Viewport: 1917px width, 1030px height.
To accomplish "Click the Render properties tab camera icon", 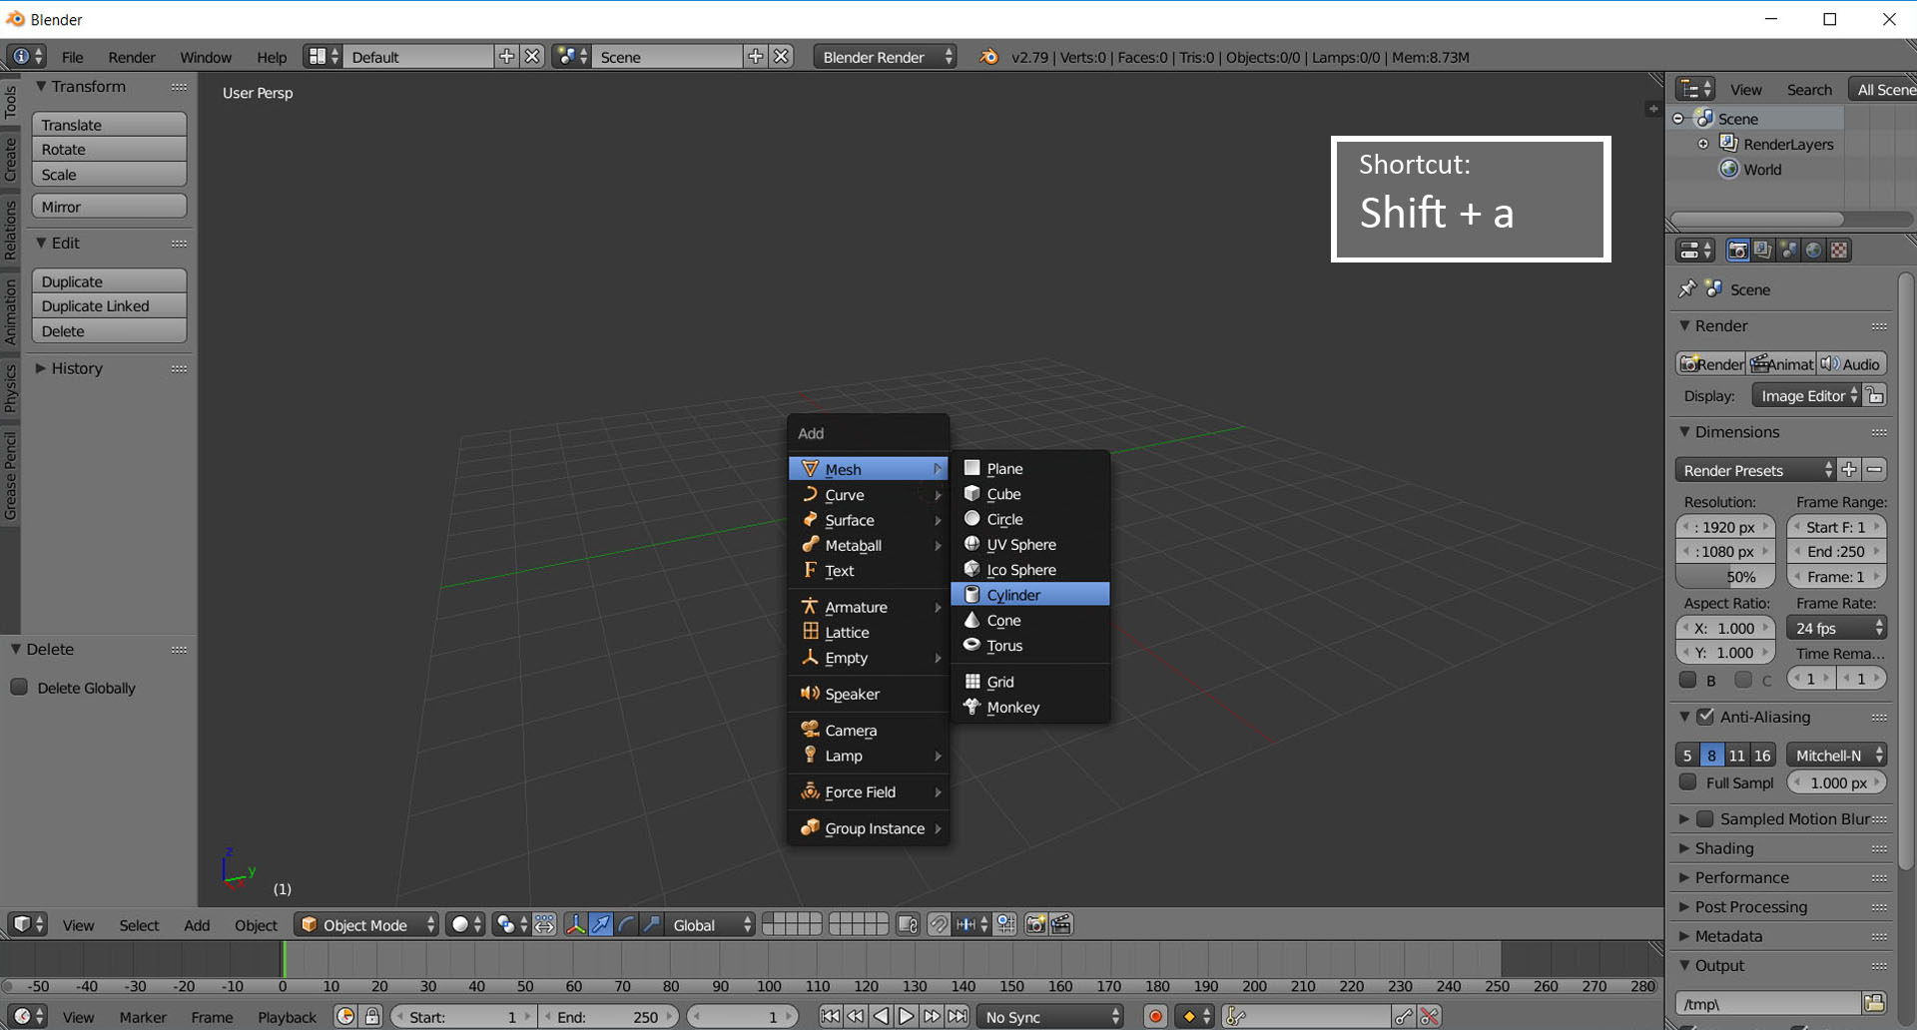I will coord(1737,251).
